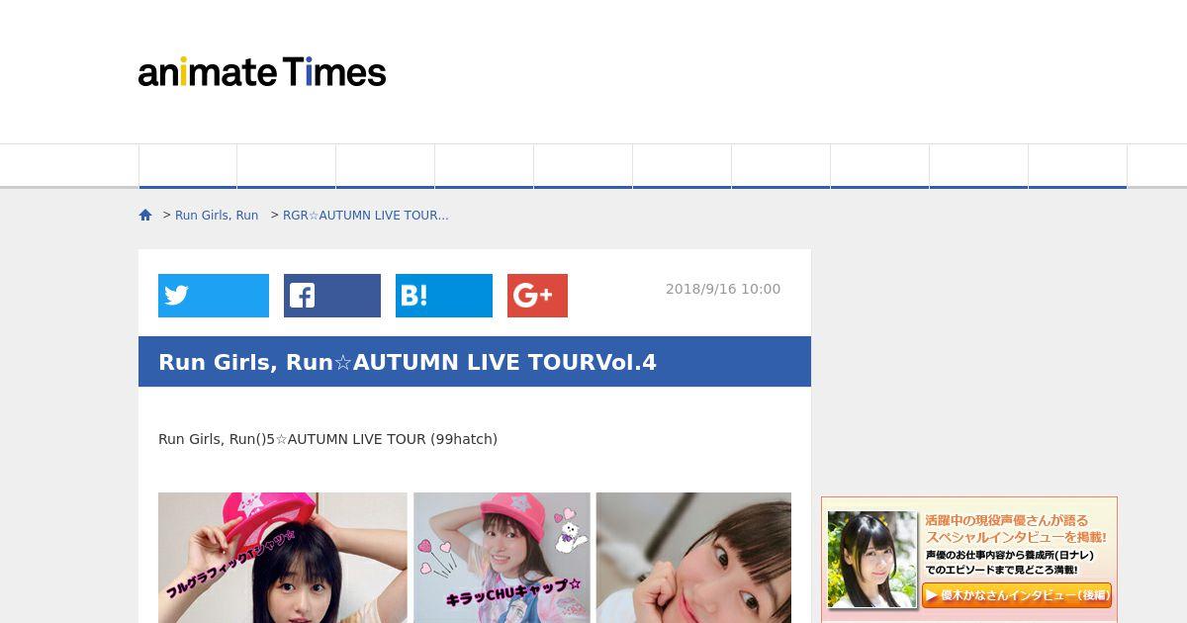Share the article on Twitter

pyautogui.click(x=214, y=296)
